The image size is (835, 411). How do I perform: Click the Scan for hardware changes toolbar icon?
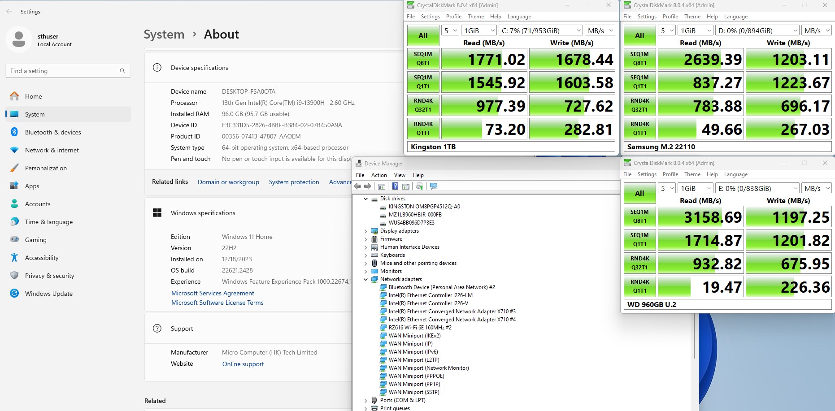tap(434, 186)
